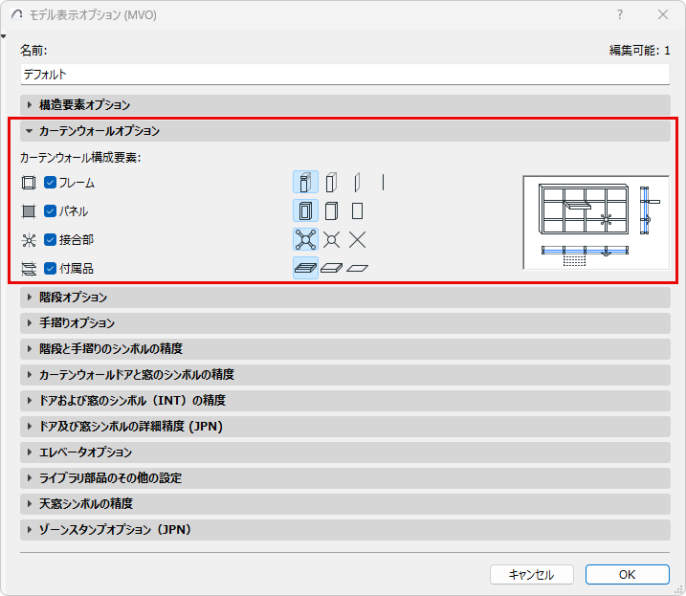
Task: Click the accessory component icon beside 付属品
Action: tap(29, 269)
